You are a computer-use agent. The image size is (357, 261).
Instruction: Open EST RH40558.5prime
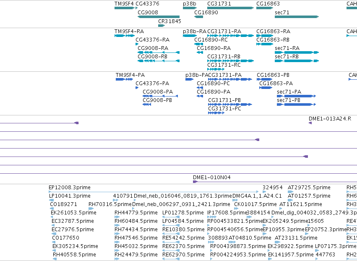coord(74,255)
